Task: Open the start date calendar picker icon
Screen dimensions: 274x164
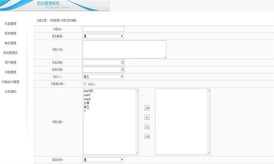Action: 122,63
